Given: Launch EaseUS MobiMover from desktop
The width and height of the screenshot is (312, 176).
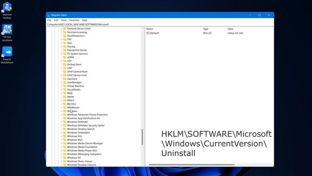Looking at the screenshot, I should (x=7, y=55).
